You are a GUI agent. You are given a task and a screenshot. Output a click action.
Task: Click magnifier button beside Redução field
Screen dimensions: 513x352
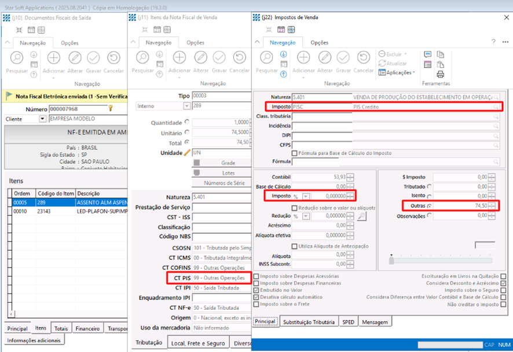point(362,216)
